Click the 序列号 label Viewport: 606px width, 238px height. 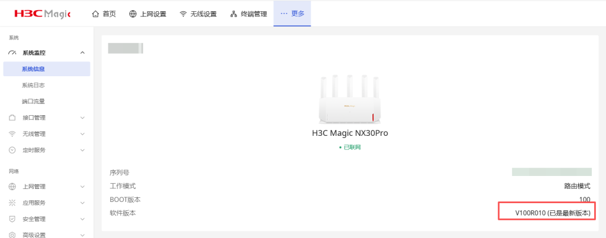point(120,172)
